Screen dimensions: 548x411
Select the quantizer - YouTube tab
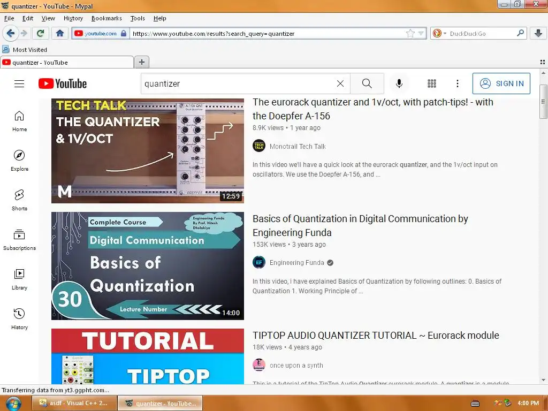tap(67, 63)
